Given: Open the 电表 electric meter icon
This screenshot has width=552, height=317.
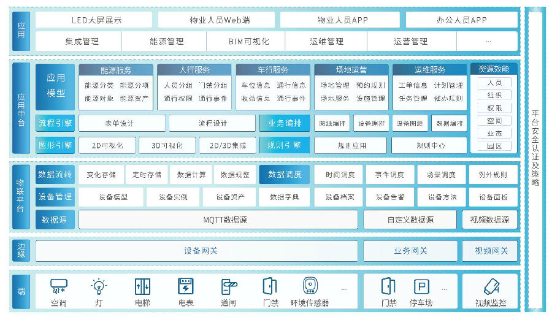Looking at the screenshot, I should tap(185, 286).
